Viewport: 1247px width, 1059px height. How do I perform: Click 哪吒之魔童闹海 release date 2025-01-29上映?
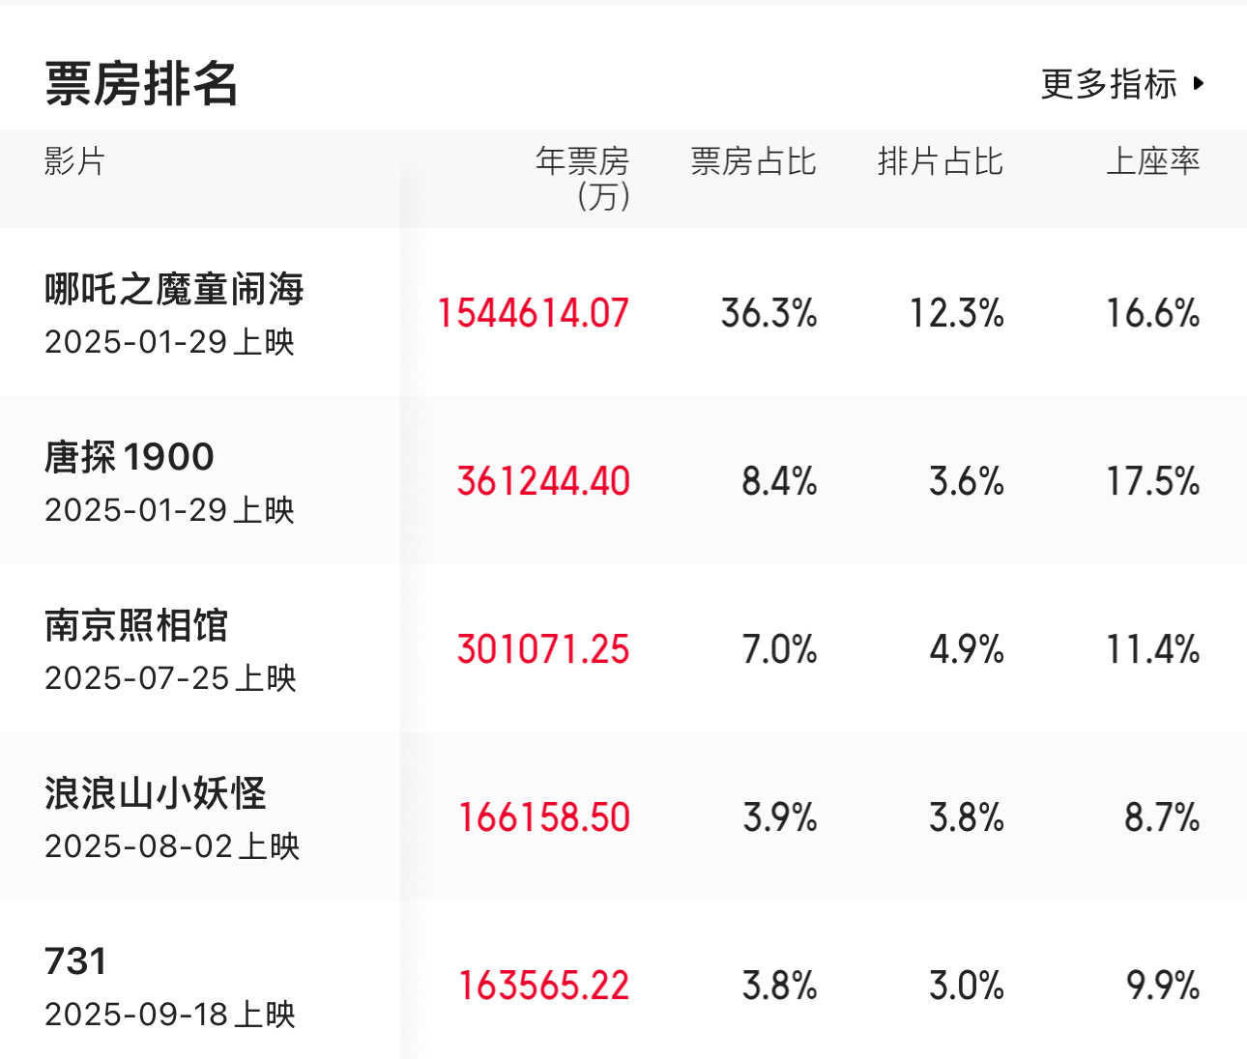point(169,342)
